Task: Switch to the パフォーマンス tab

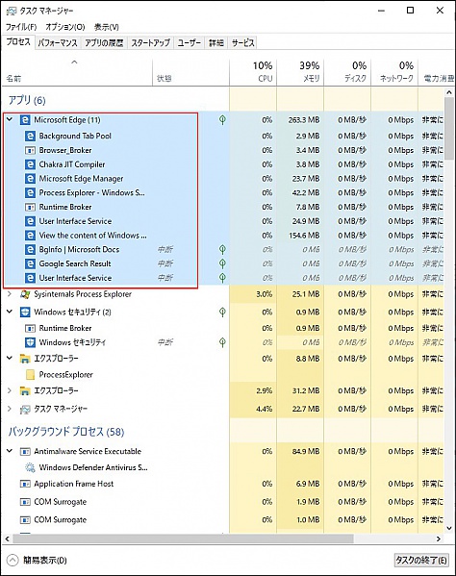Action: coord(58,43)
